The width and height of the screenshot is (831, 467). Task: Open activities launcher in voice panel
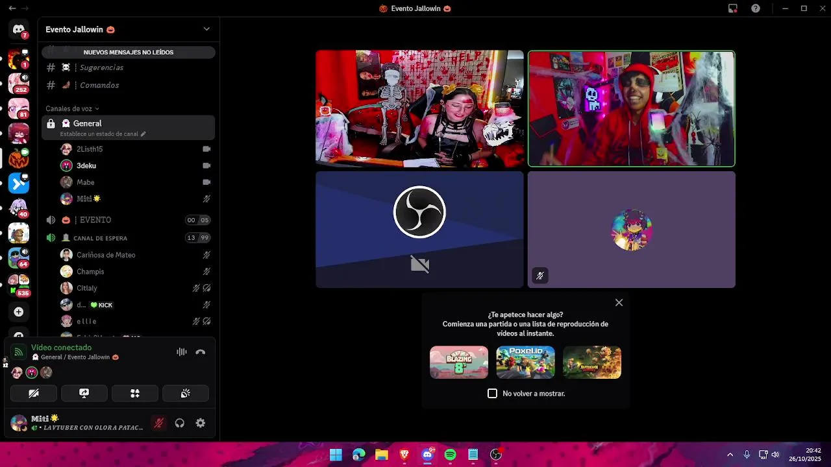pyautogui.click(x=135, y=393)
